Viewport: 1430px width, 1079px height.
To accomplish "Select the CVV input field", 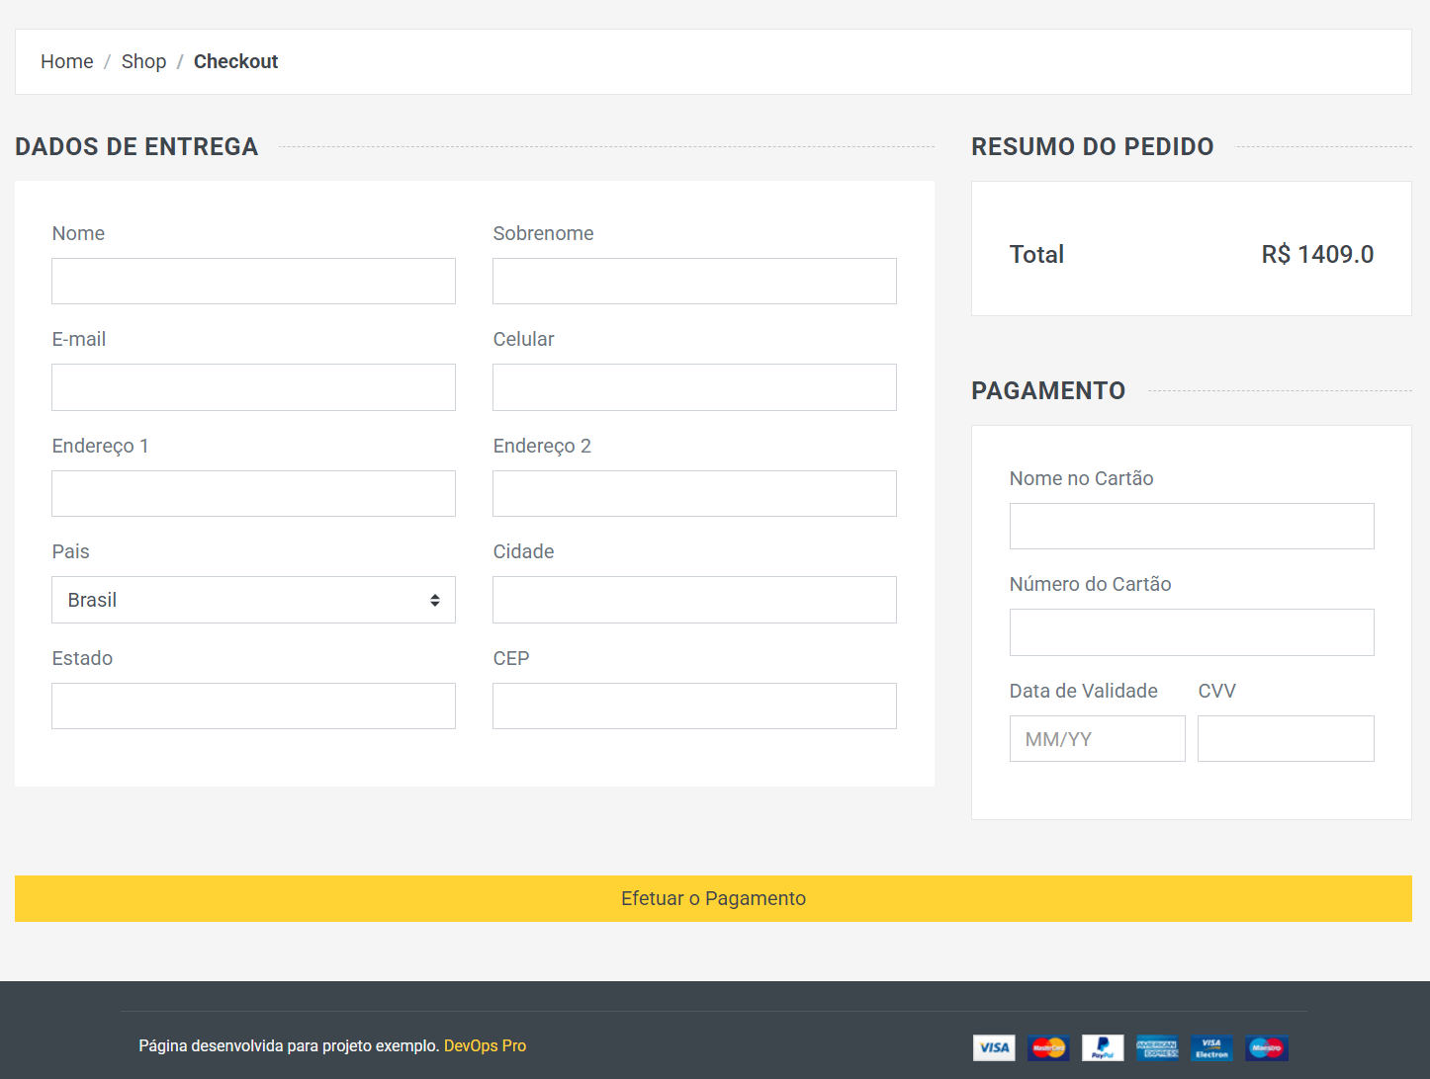I will pyautogui.click(x=1286, y=739).
